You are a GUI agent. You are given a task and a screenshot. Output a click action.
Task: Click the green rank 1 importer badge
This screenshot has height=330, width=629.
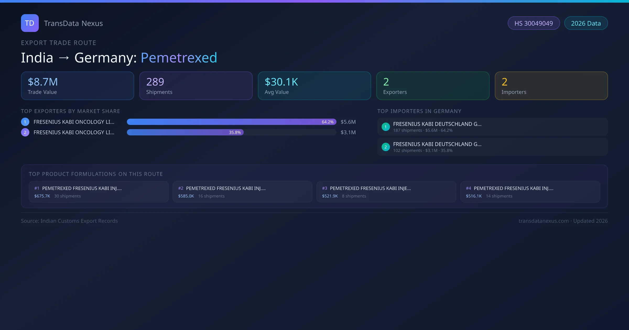(386, 127)
